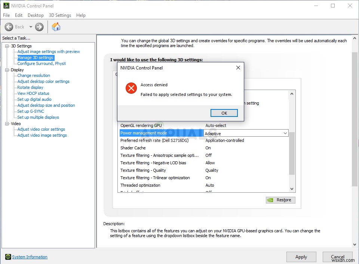Screen dimensions: 359x264
Task: Click the System Information icon in status bar
Action: tap(8, 257)
